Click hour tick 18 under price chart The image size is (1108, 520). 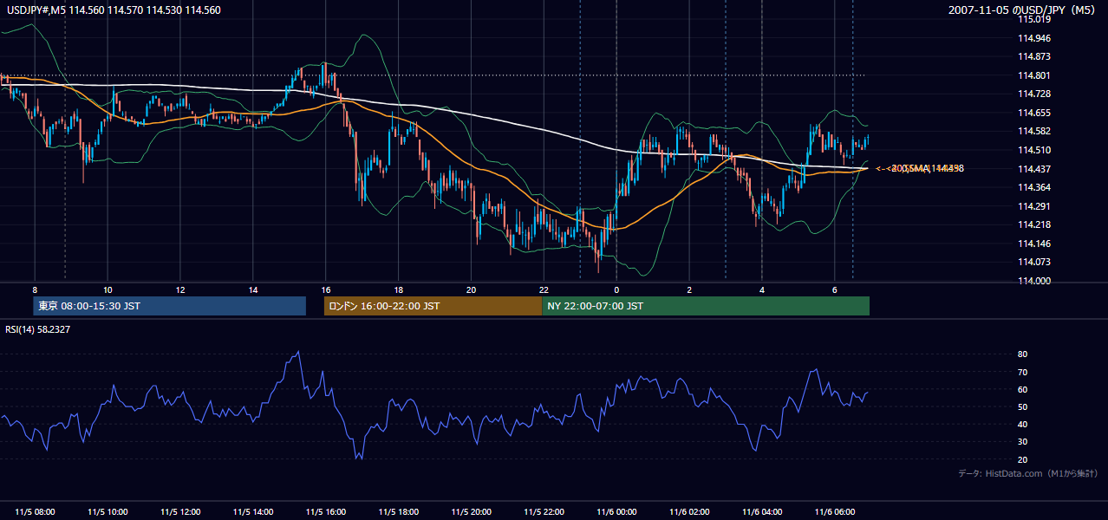398,289
